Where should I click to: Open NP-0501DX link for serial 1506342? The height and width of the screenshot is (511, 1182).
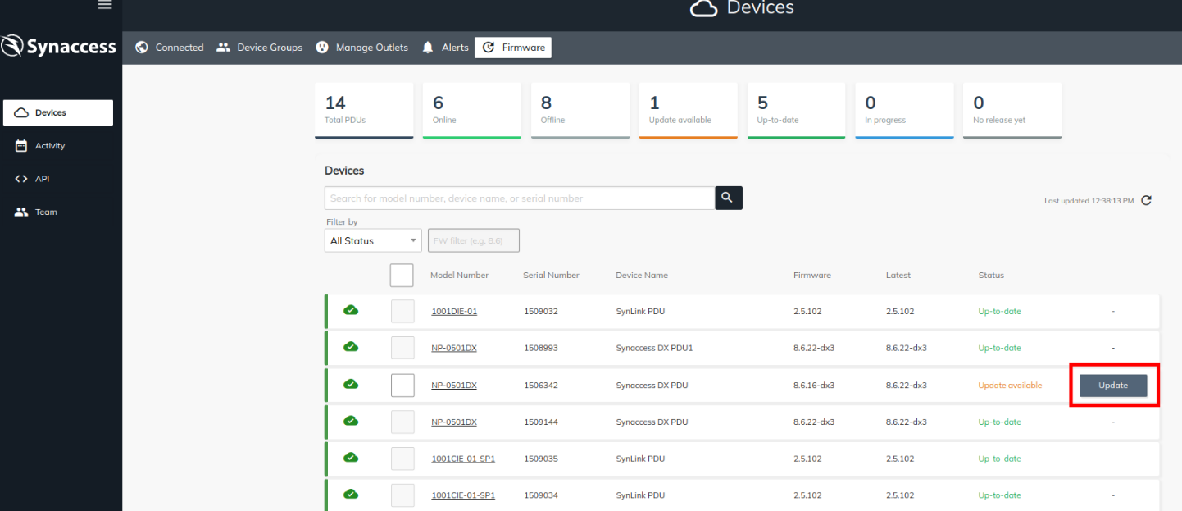(x=454, y=385)
